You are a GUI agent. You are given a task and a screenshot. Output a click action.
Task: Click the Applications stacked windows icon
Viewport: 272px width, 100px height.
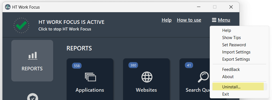pyautogui.click(x=90, y=77)
